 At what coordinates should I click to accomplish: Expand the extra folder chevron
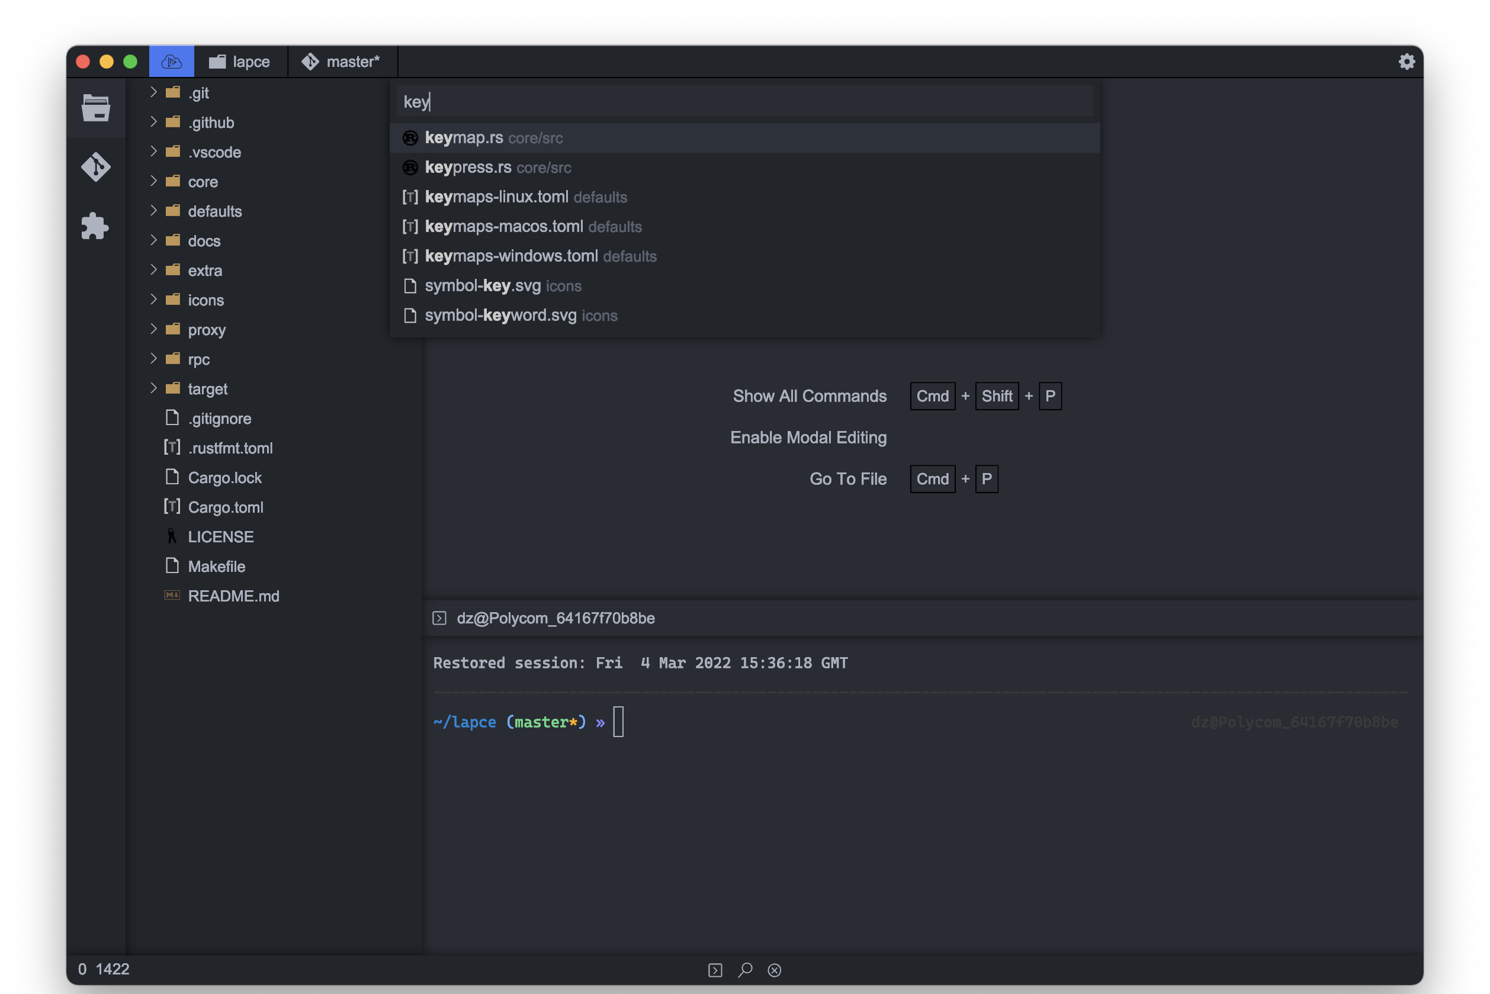click(x=153, y=269)
